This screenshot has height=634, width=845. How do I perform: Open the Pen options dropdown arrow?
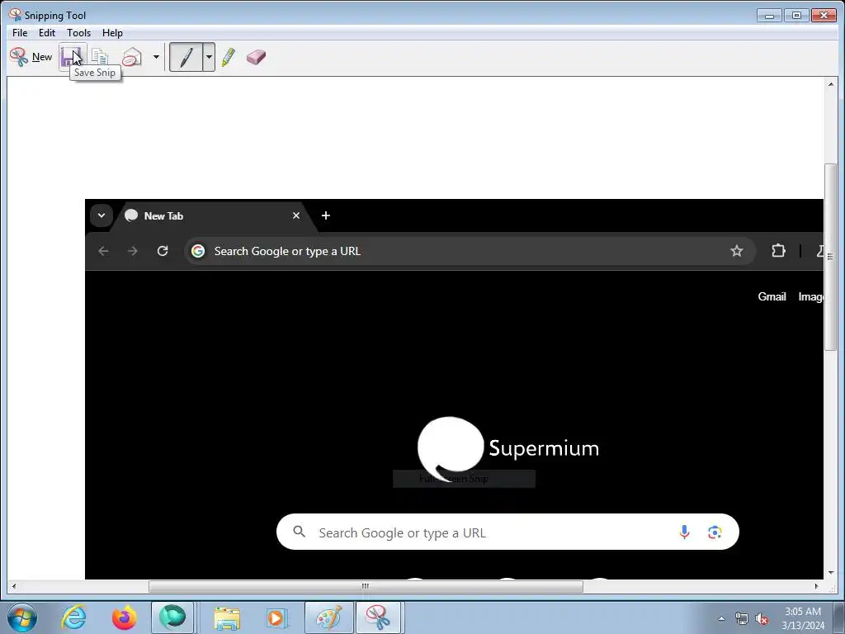pyautogui.click(x=209, y=57)
